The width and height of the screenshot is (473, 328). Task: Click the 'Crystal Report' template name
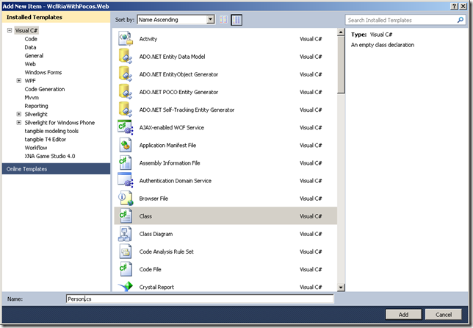156,287
